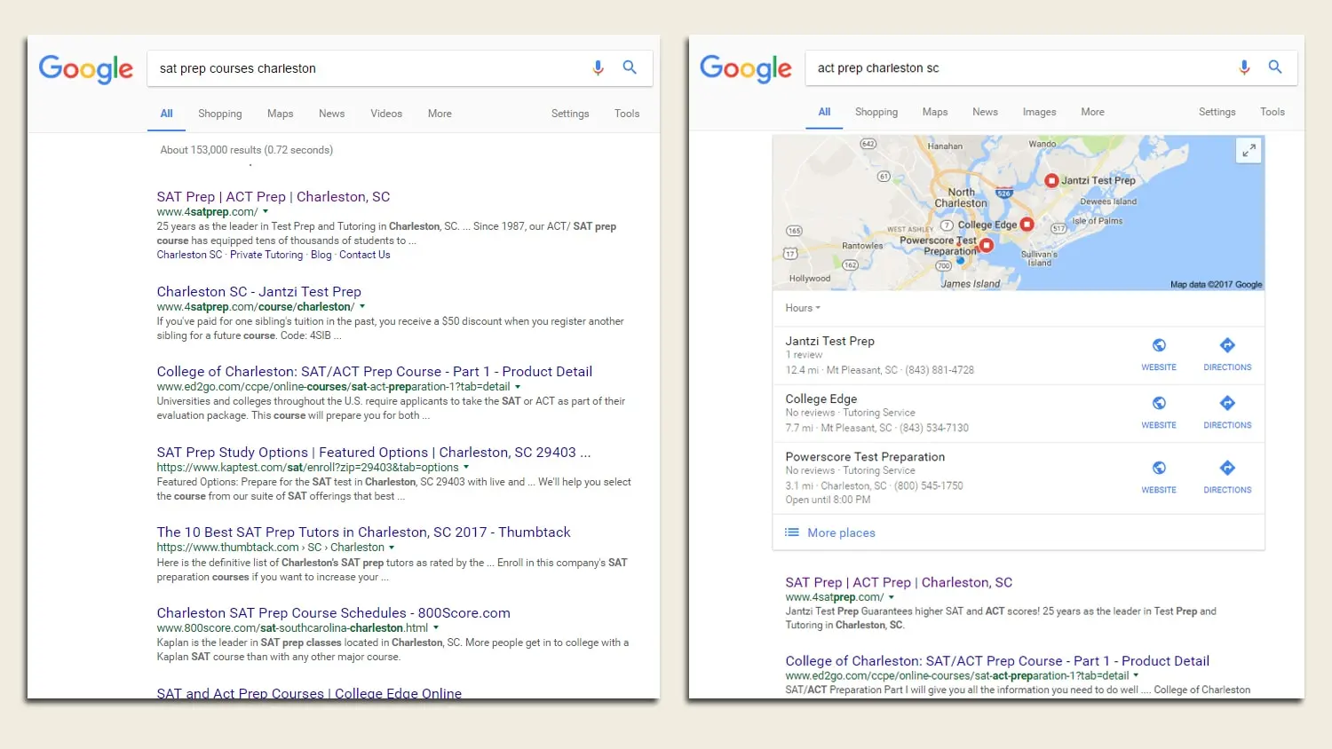Open the Hours filter dropdown
Viewport: 1332px width, 749px height.
pyautogui.click(x=803, y=308)
